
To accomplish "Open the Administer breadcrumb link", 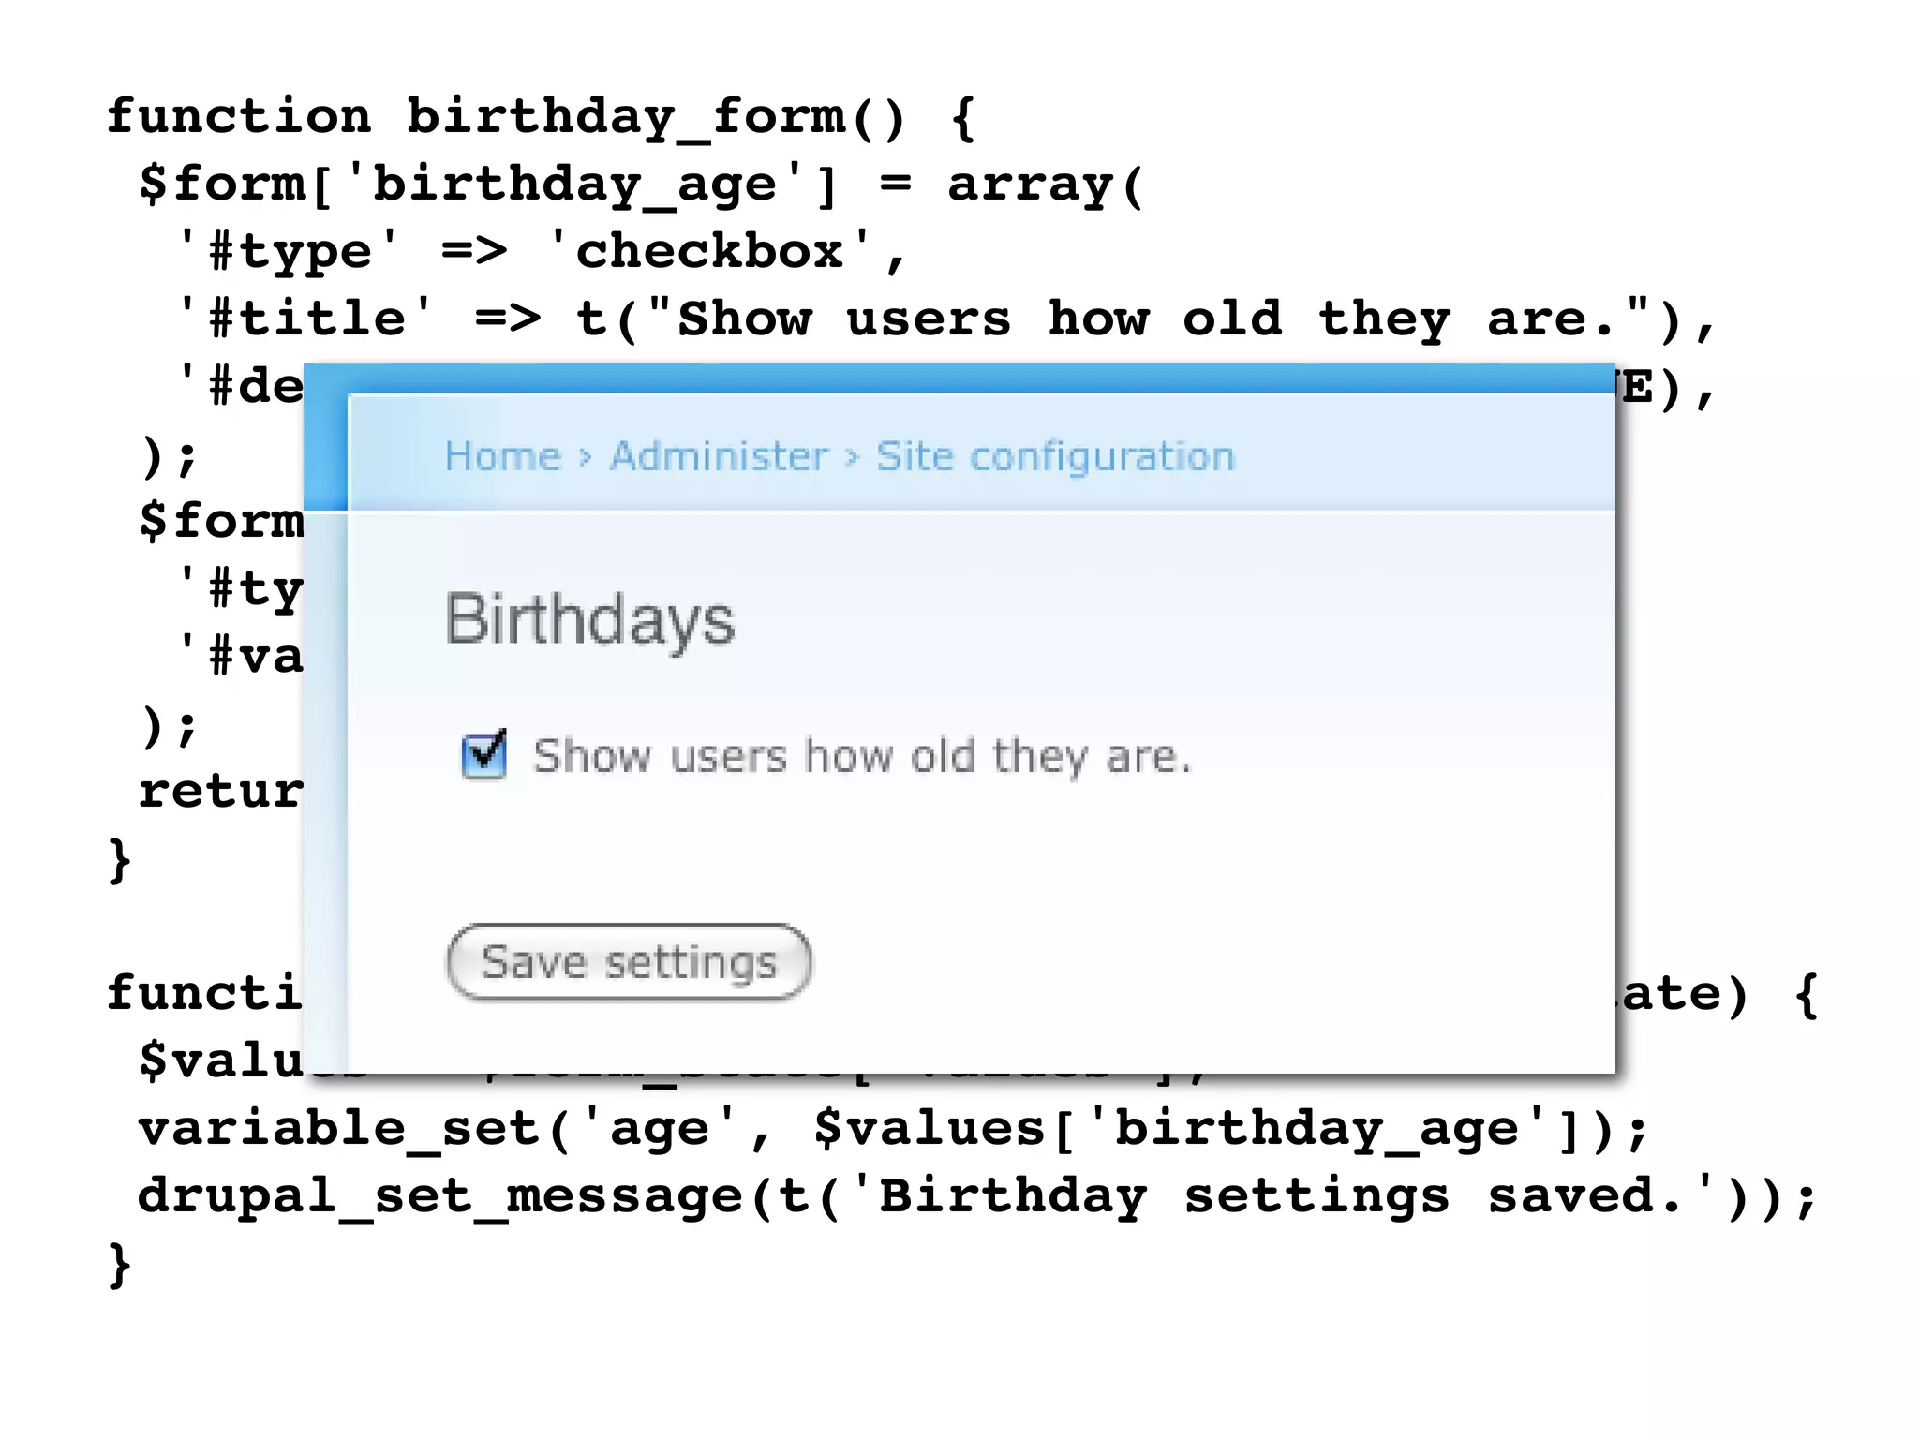I will [719, 457].
